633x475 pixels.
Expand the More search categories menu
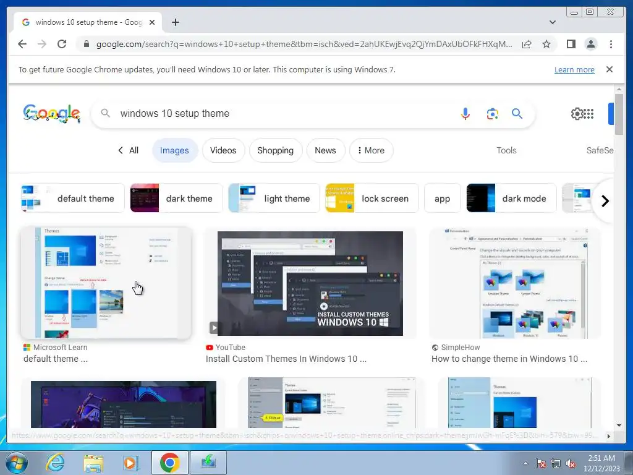[x=371, y=150]
